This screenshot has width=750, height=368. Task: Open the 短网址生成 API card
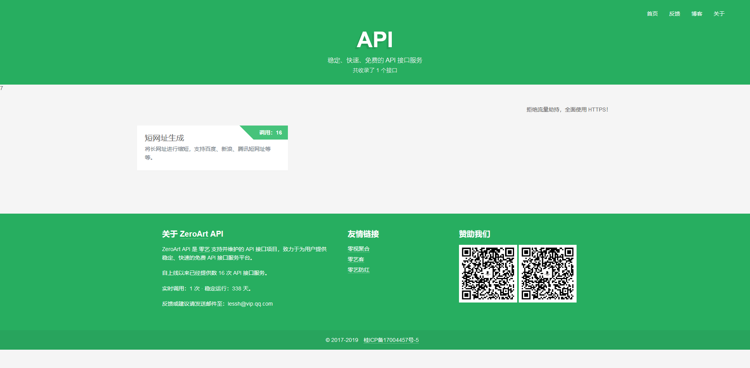click(x=164, y=138)
